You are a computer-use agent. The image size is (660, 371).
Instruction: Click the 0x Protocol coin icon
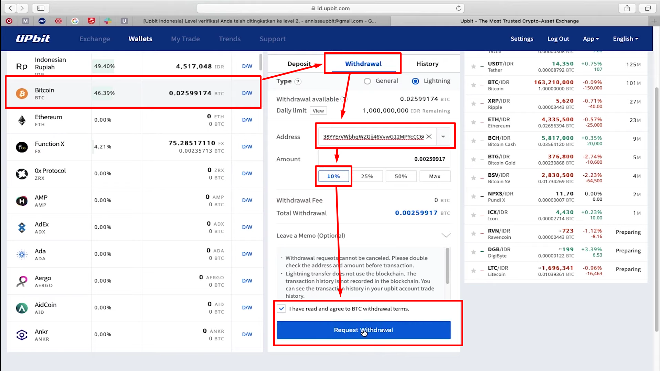(x=22, y=174)
